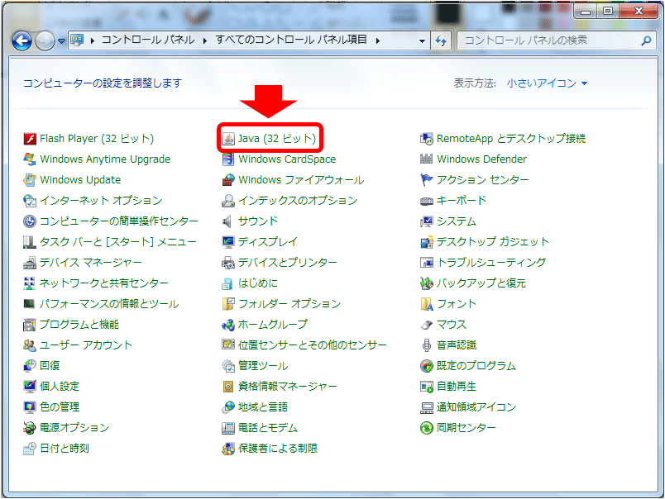Open the 自動再生 link
The image size is (665, 499).
(x=457, y=387)
